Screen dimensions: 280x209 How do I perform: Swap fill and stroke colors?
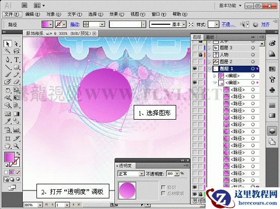pos(18,153)
